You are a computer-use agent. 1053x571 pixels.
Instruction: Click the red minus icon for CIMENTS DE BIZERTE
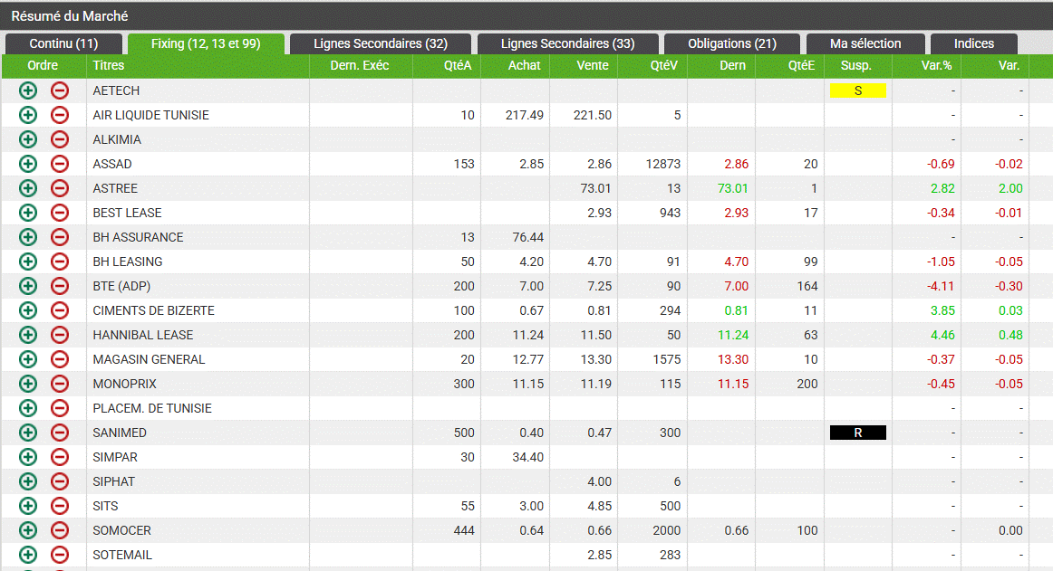point(60,310)
